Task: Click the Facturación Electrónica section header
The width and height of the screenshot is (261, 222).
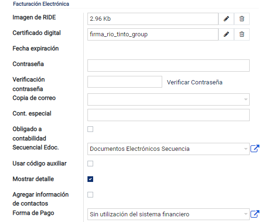Action: (x=41, y=4)
